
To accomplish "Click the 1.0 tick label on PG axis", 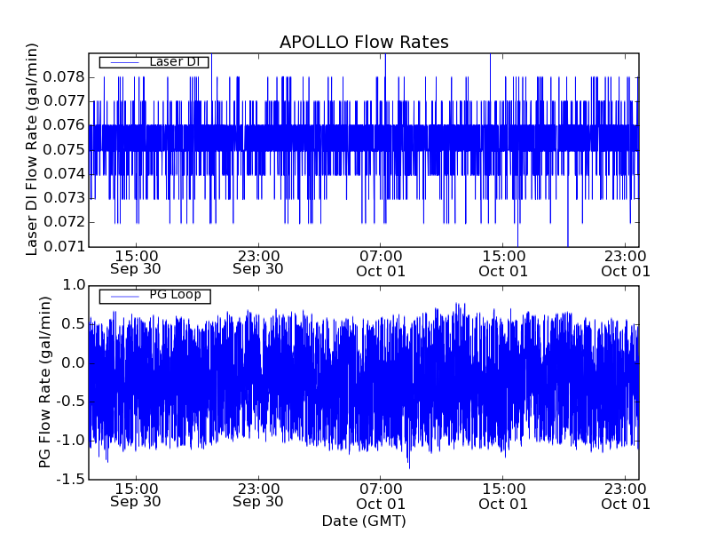I will [x=74, y=285].
